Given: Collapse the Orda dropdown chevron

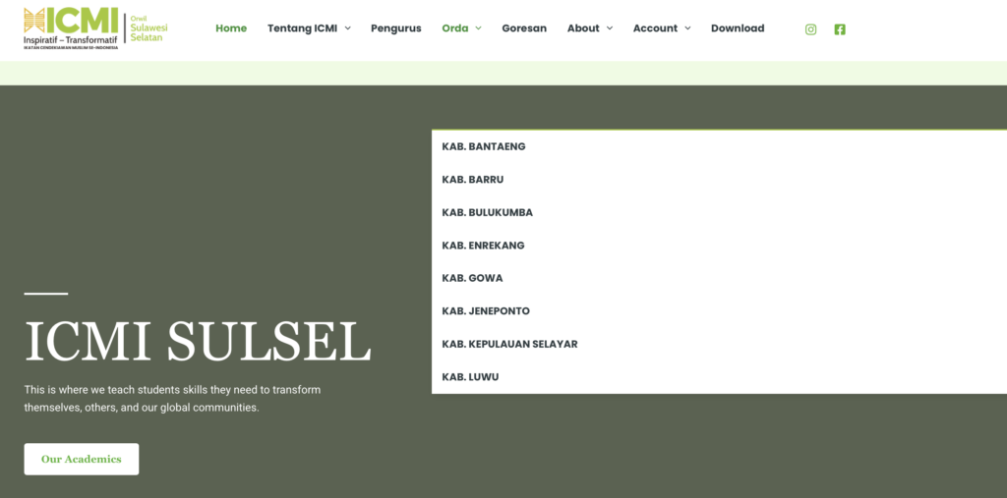Looking at the screenshot, I should [x=479, y=28].
